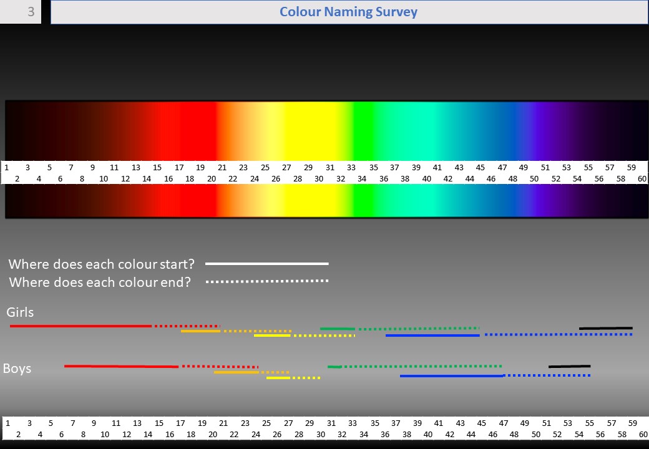Select the Boys' solid blue line
The width and height of the screenshot is (649, 449).
pos(451,376)
